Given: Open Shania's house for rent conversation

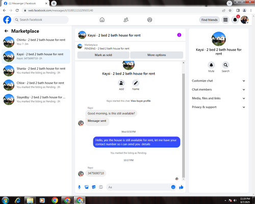Looking at the screenshot, I should pyautogui.click(x=36, y=71).
